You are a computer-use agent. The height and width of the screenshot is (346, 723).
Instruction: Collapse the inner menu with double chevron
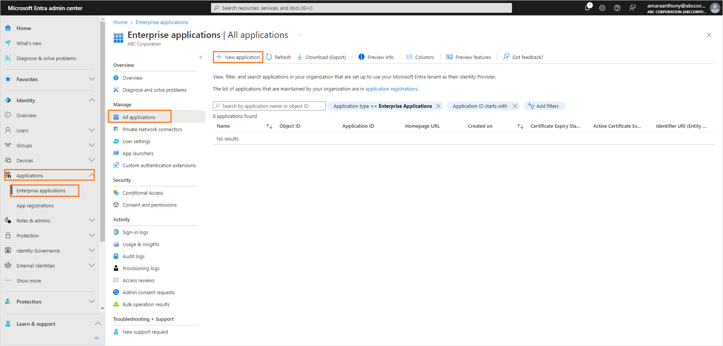click(x=201, y=57)
